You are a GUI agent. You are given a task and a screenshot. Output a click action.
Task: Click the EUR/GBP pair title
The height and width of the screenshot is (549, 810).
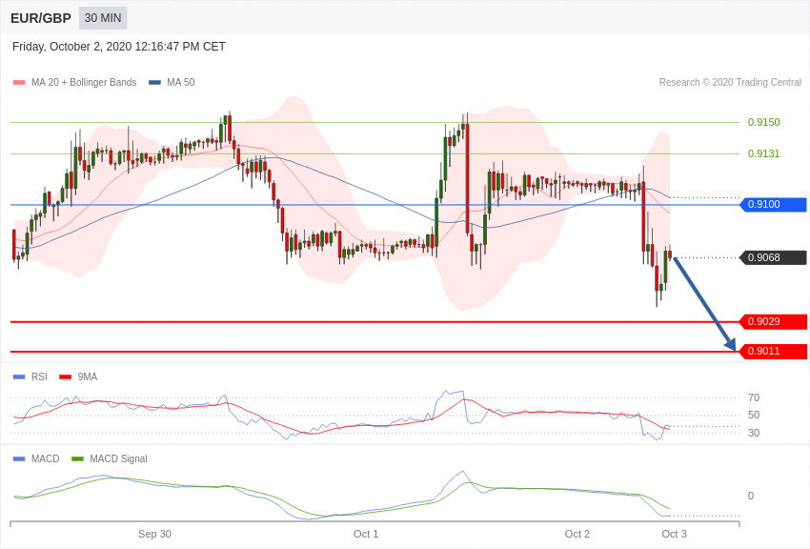tap(41, 18)
